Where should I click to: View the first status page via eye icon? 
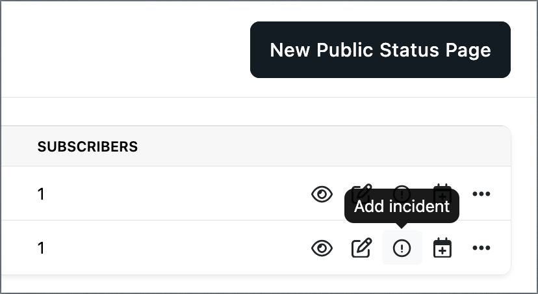click(x=322, y=194)
